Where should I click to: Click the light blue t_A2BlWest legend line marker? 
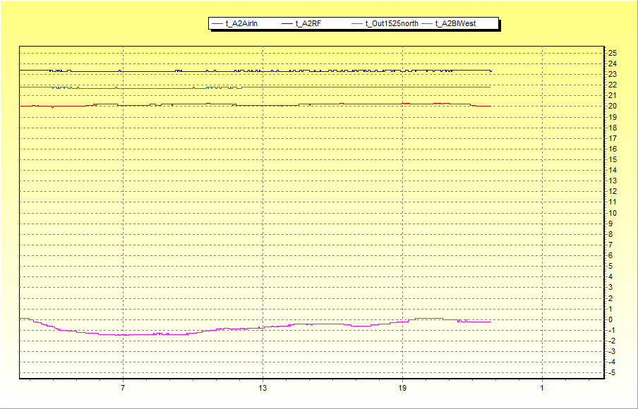pos(426,24)
